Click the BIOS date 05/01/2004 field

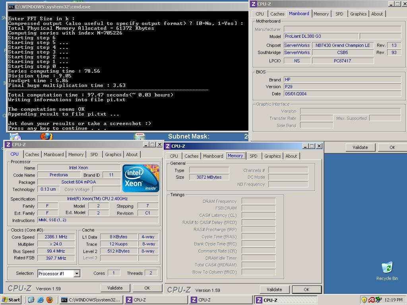[x=342, y=94]
